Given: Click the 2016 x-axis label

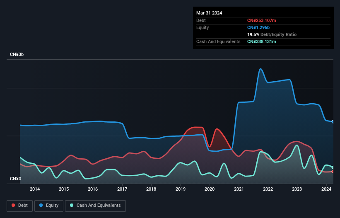Looking at the screenshot, I should coord(93,189).
